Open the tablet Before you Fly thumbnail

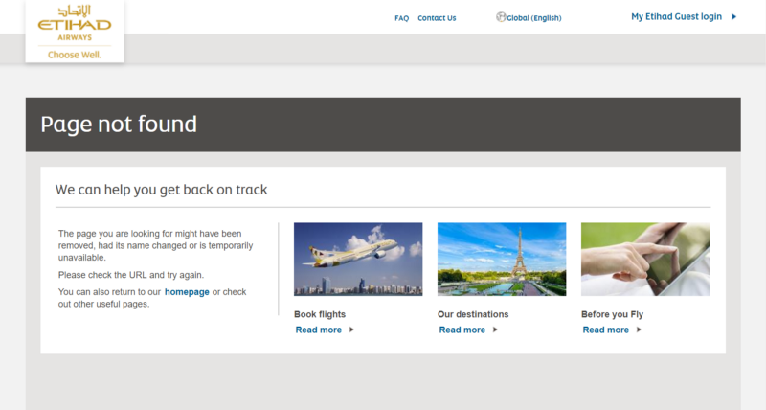point(645,259)
